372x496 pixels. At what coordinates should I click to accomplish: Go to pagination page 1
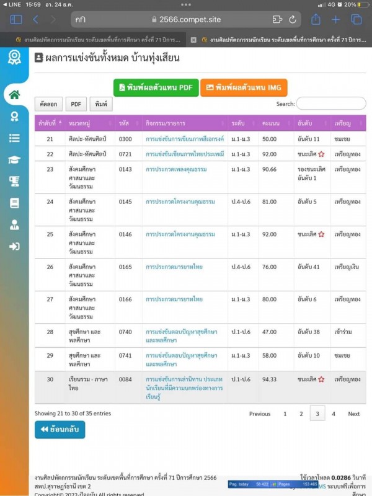(285, 414)
